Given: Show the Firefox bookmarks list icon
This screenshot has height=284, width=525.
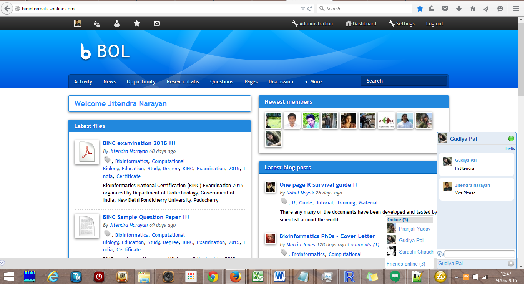Looking at the screenshot, I should [432, 8].
